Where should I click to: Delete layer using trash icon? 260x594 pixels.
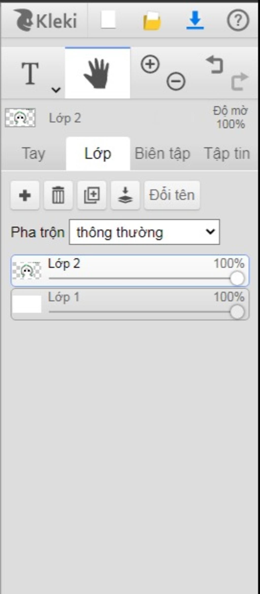(x=58, y=195)
